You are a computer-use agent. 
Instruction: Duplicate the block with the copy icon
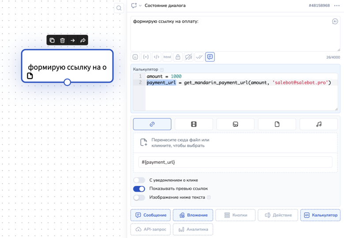point(52,40)
